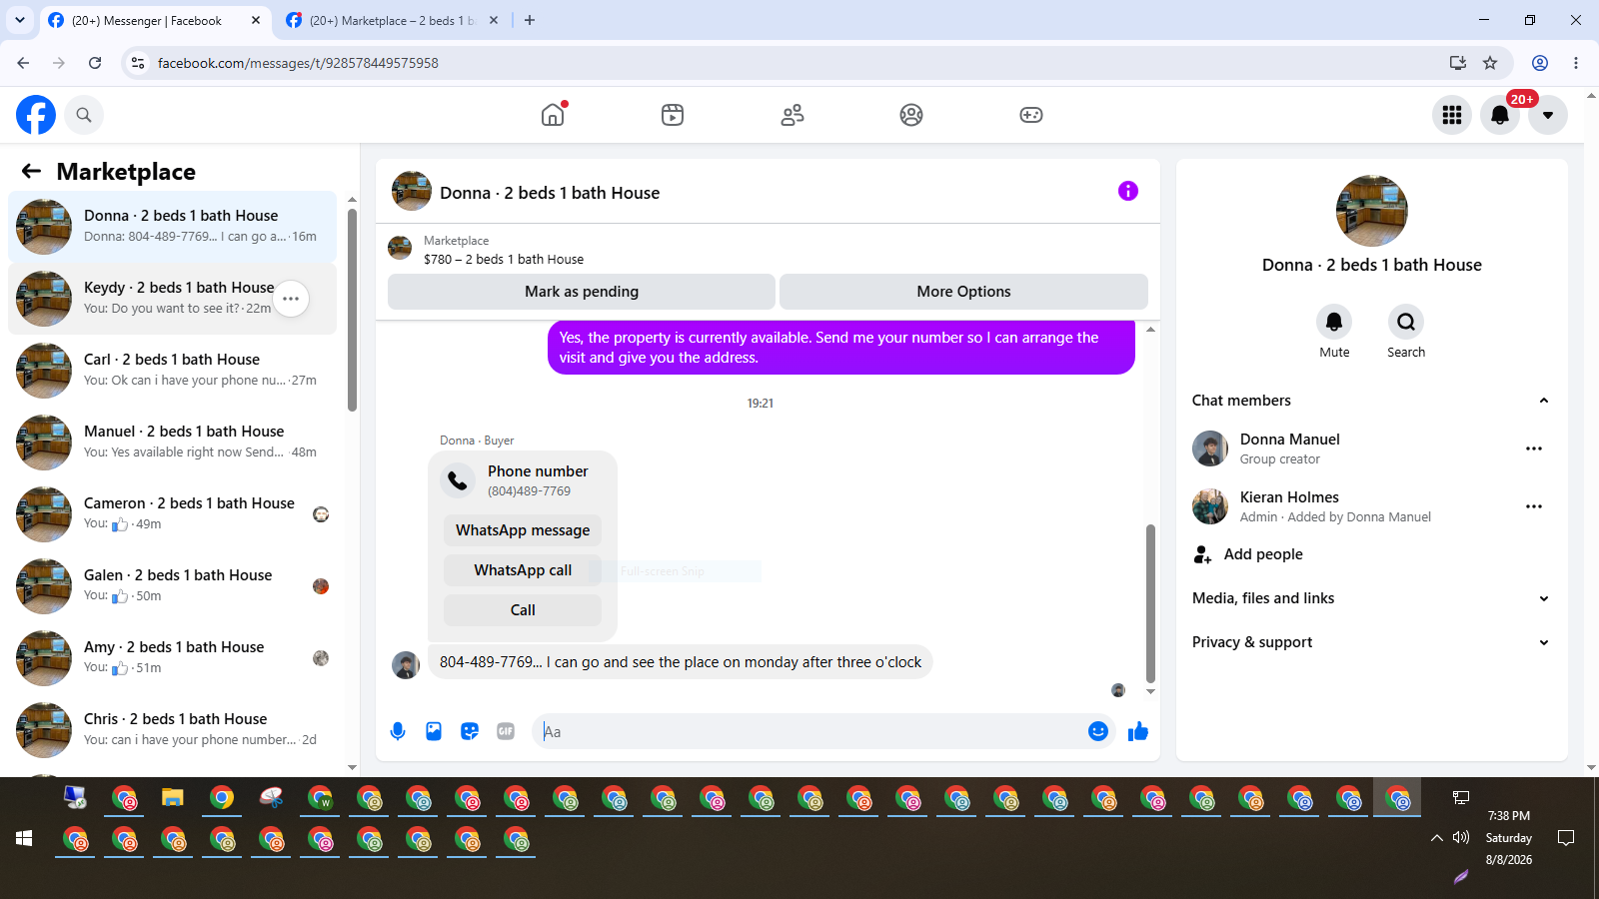
Task: Switch to the Messenger browser tab
Action: 155,20
